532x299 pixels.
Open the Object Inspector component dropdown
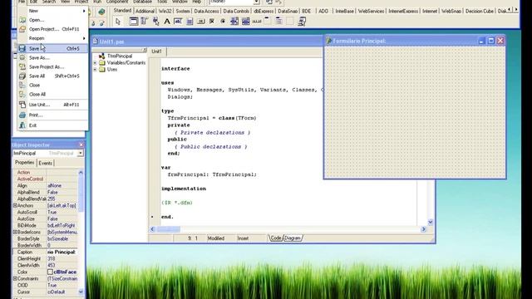(x=80, y=153)
